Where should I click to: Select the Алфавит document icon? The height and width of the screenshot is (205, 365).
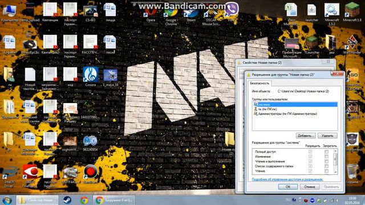[9, 45]
